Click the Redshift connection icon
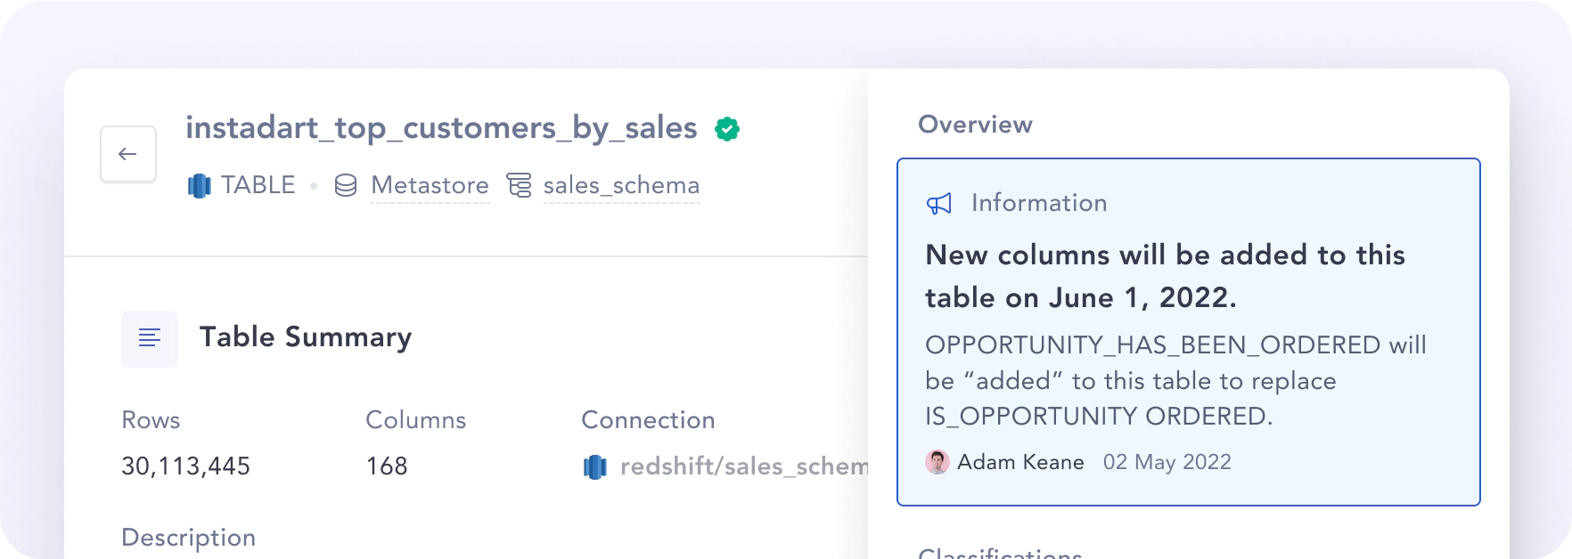This screenshot has height=559, width=1572. point(595,466)
